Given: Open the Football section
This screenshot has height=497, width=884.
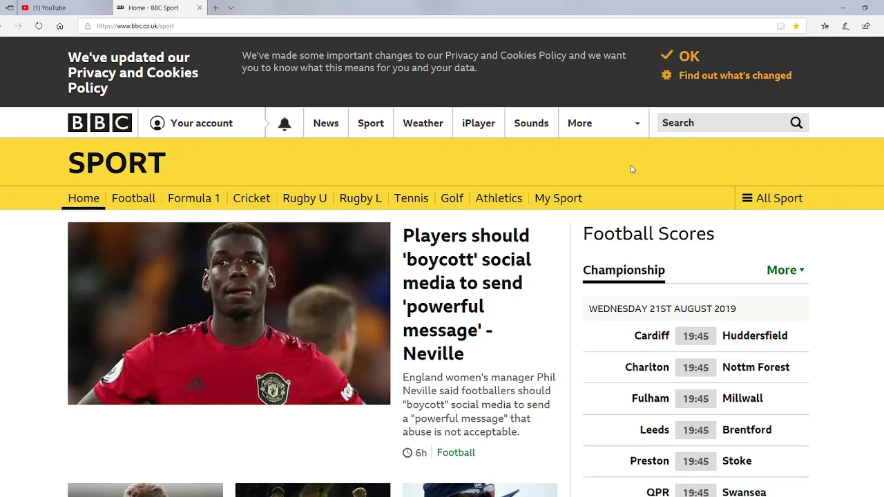Looking at the screenshot, I should click(x=133, y=198).
